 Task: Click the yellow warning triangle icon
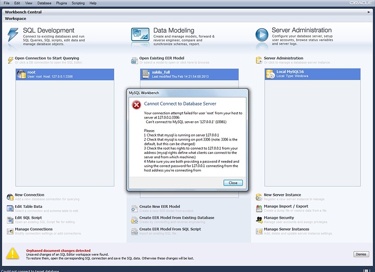12,254
